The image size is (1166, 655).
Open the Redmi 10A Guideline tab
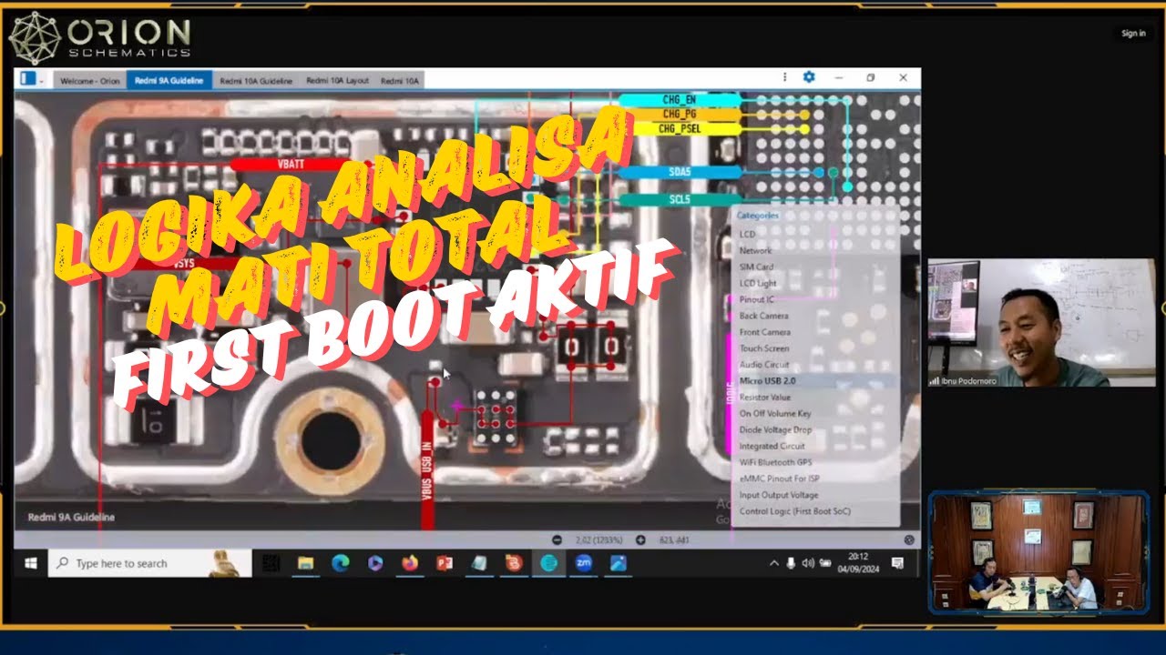[x=257, y=81]
